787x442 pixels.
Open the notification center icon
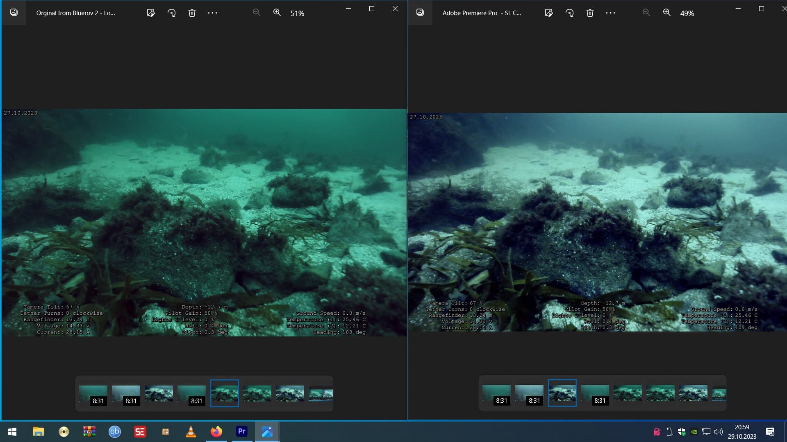tap(770, 432)
